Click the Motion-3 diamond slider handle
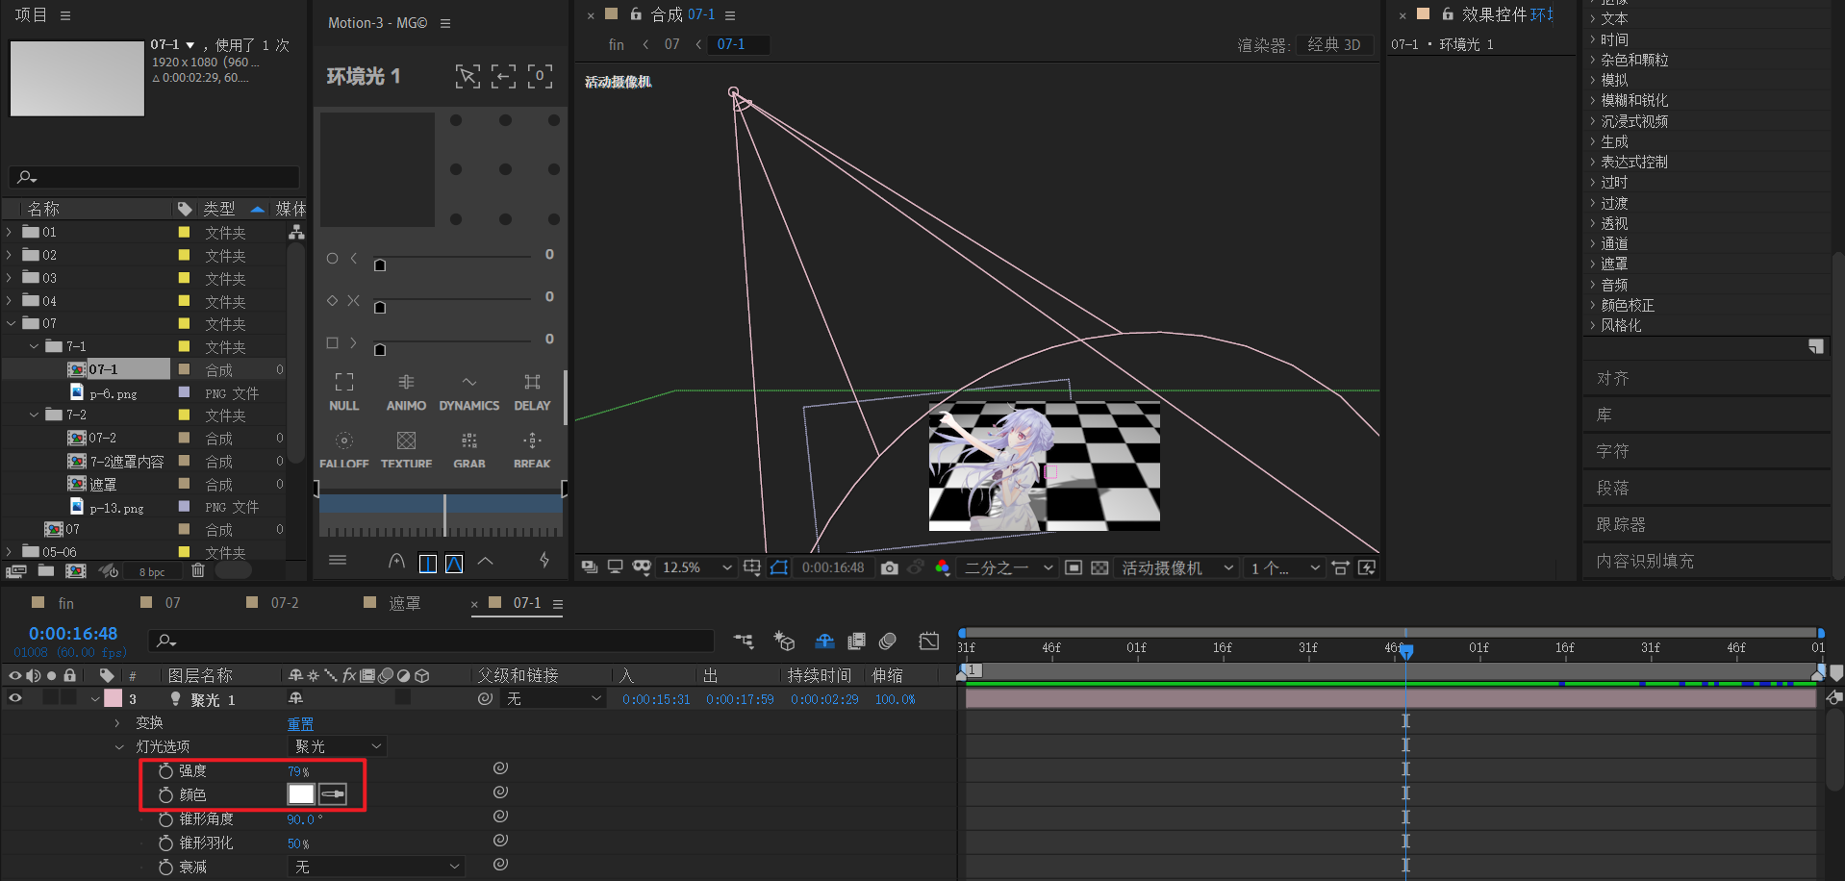Screen dimensions: 1845x881 pos(380,308)
